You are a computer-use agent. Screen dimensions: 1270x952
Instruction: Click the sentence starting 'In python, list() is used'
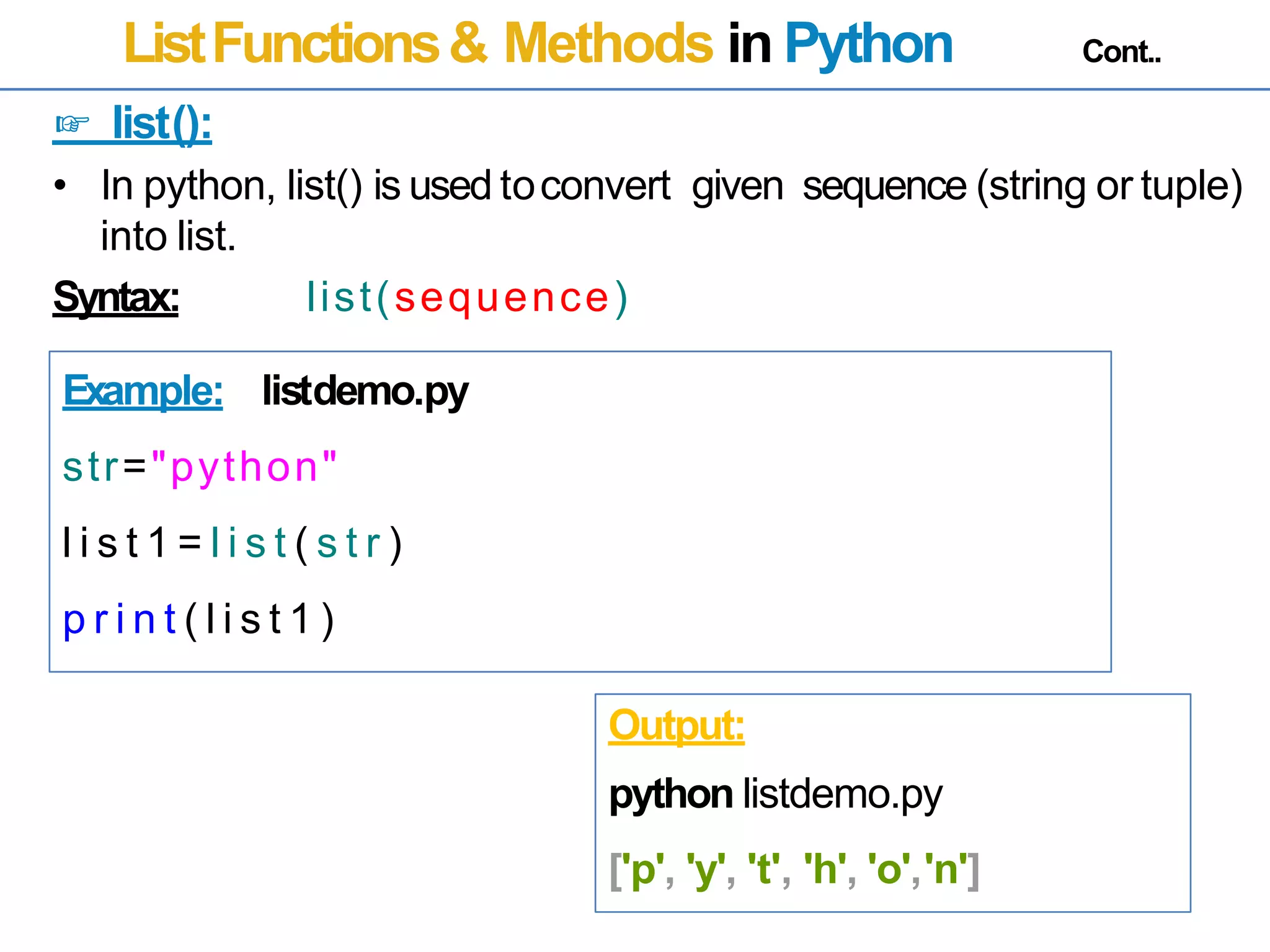tap(672, 186)
